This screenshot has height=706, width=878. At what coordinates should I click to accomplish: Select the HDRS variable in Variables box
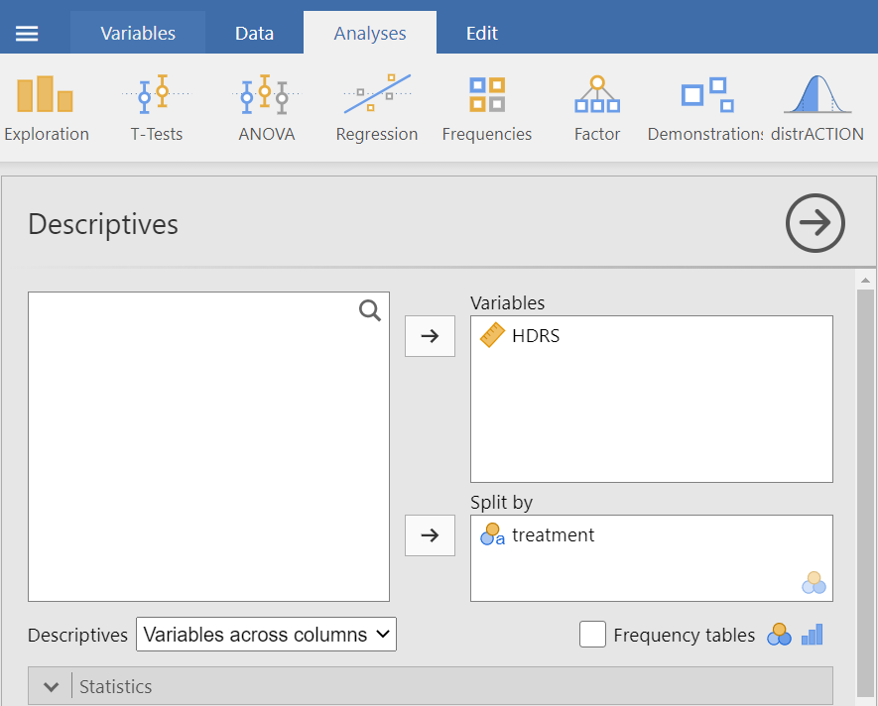pos(536,336)
